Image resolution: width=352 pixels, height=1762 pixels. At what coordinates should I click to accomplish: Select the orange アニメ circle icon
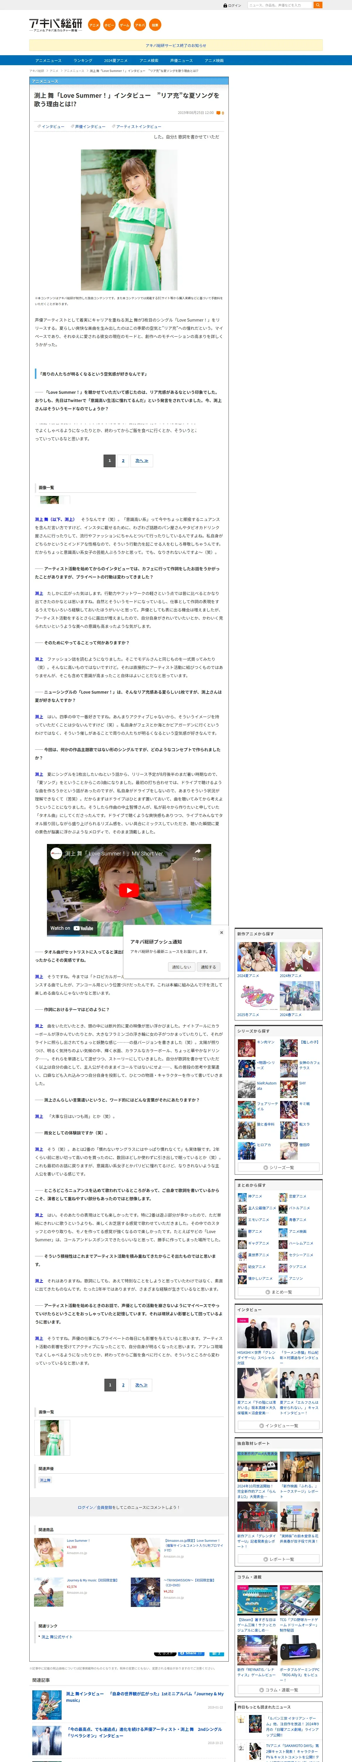tap(94, 25)
